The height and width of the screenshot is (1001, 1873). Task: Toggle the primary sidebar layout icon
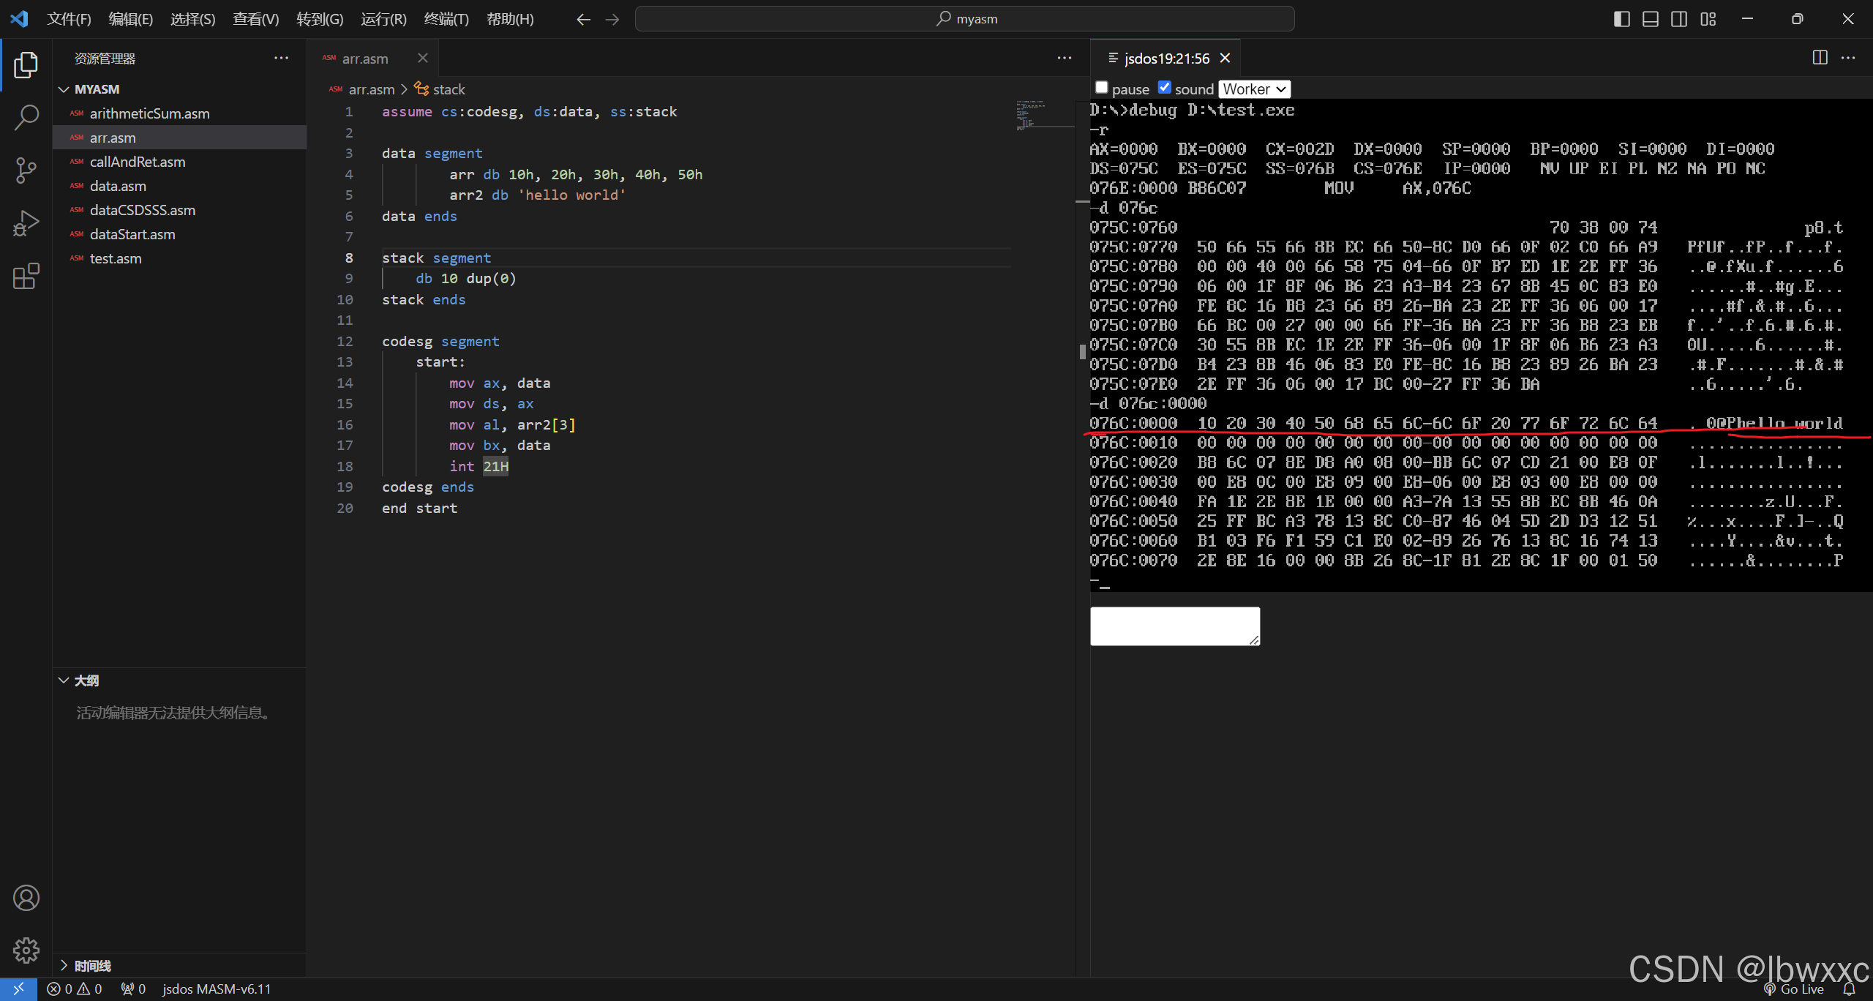point(1621,19)
